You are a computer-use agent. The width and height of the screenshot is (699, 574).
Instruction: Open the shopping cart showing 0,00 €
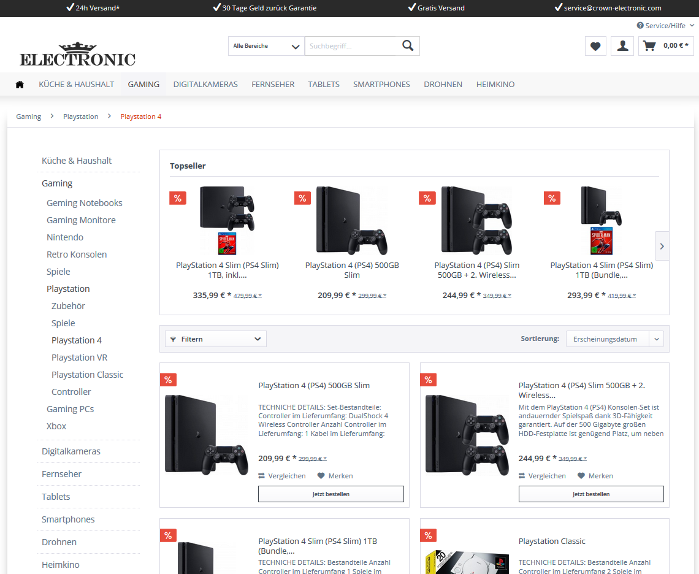tap(666, 46)
